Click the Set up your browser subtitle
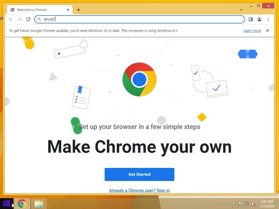Screen dimensions: 279x209 tap(139, 127)
